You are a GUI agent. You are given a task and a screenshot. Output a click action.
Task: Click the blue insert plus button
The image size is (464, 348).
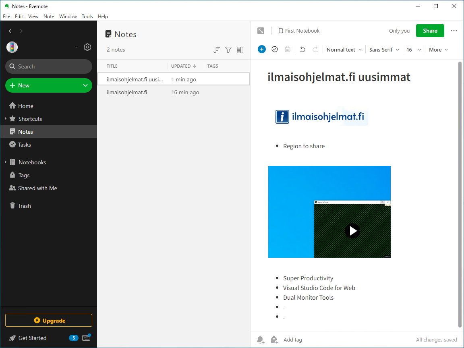261,50
